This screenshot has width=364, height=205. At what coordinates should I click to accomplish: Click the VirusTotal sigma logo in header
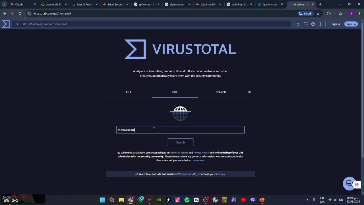coord(6,24)
